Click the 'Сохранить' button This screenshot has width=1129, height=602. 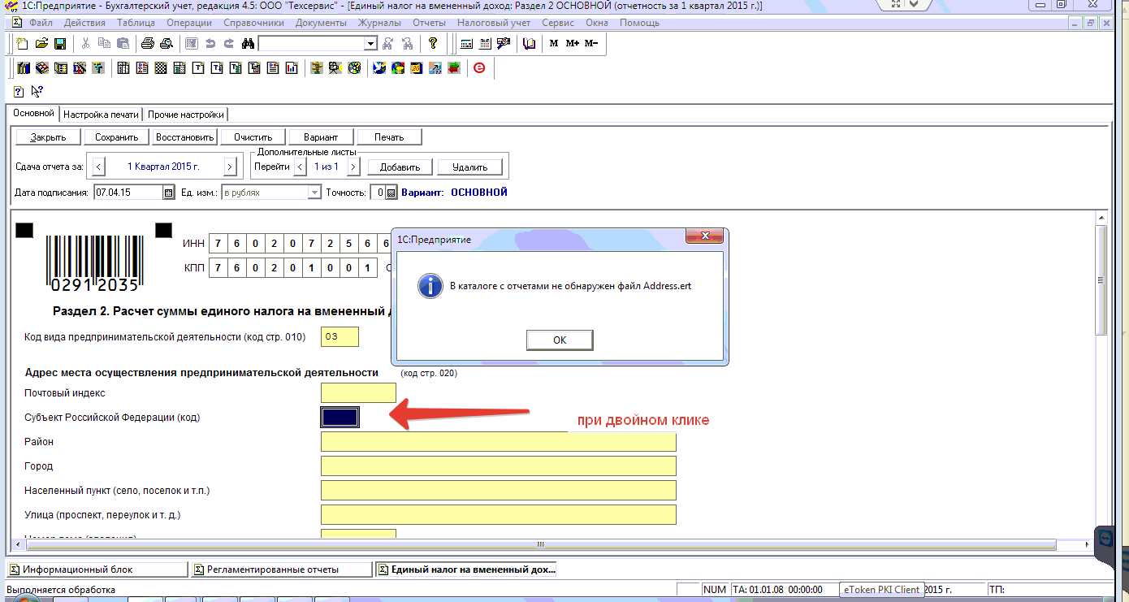[117, 137]
